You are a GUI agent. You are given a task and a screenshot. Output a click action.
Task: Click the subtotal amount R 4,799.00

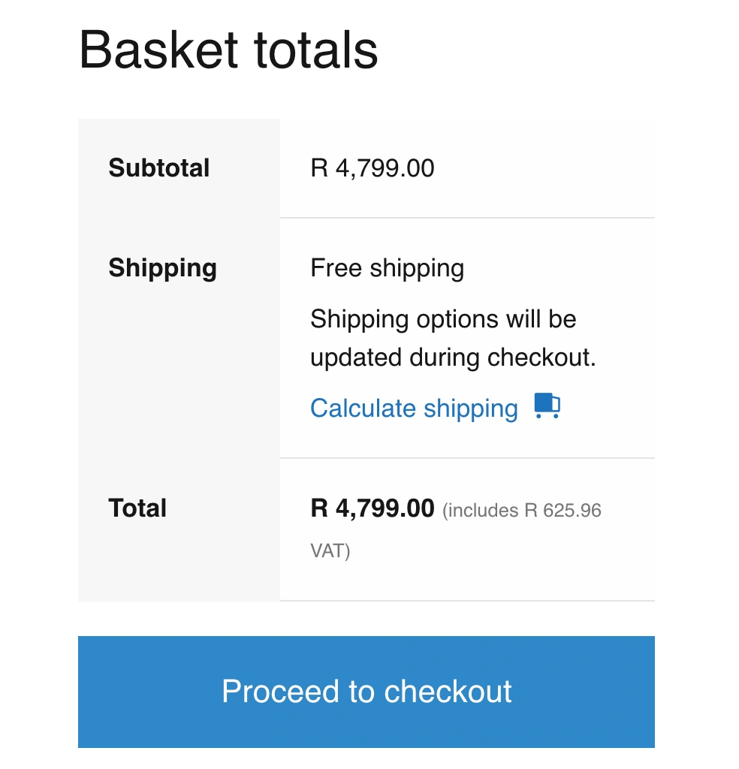coord(372,167)
